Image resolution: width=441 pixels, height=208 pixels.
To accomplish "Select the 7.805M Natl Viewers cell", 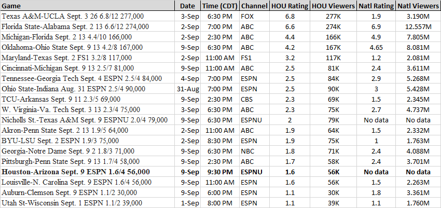I will [418, 37].
